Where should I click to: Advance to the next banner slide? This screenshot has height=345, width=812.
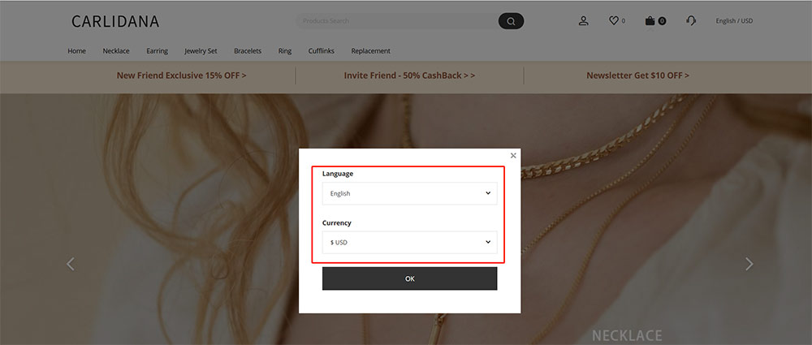[x=749, y=264]
